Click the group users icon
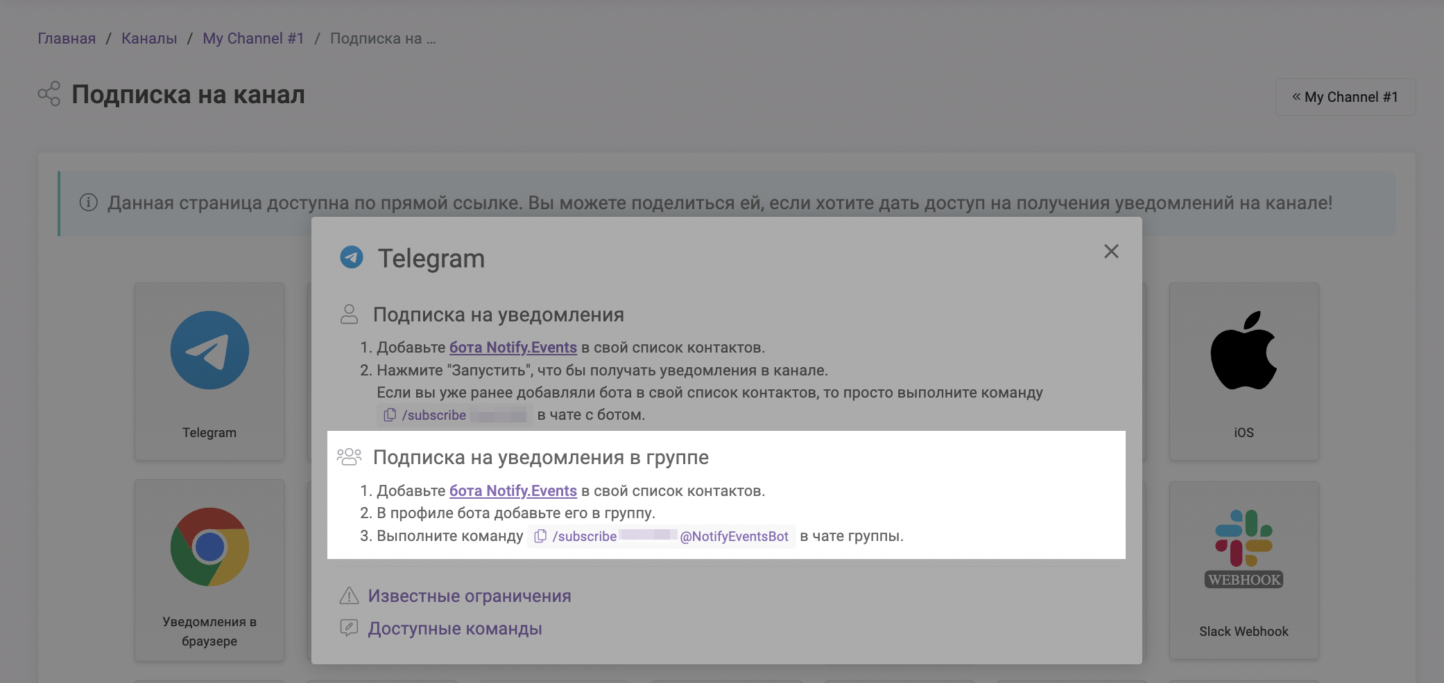 point(349,456)
